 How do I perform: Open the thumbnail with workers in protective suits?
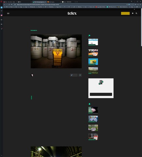(93, 119)
